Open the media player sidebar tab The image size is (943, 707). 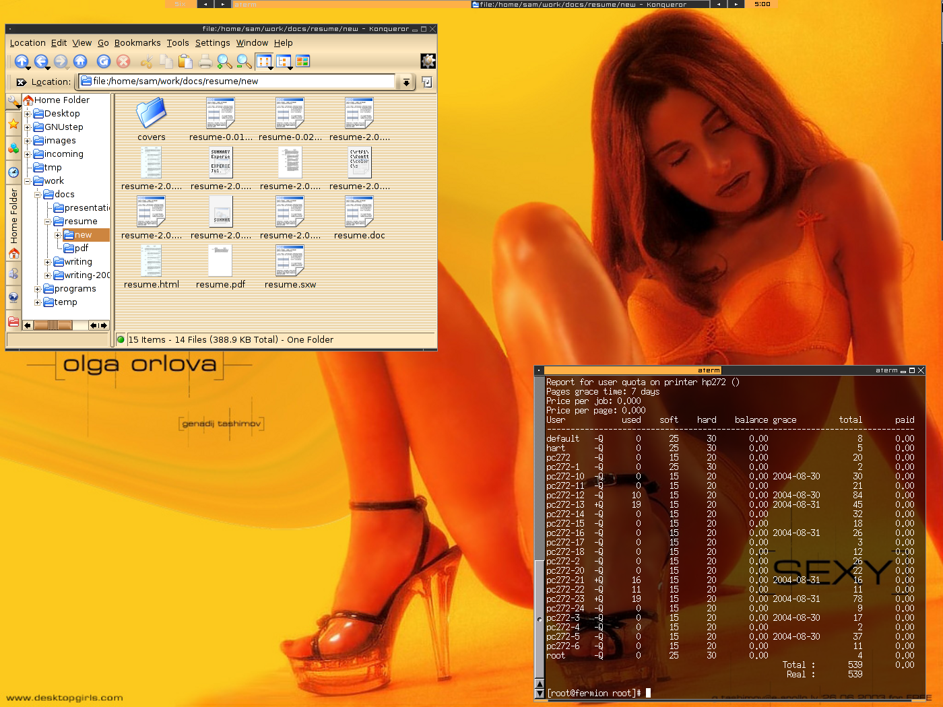pos(13,273)
